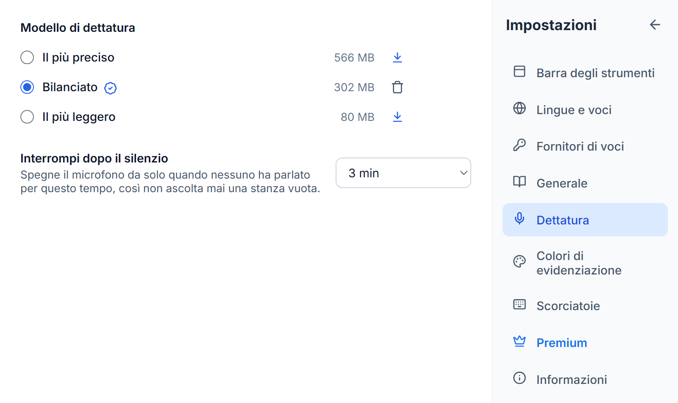Click the crown icon for Premium
The height and width of the screenshot is (403, 678).
[520, 341]
